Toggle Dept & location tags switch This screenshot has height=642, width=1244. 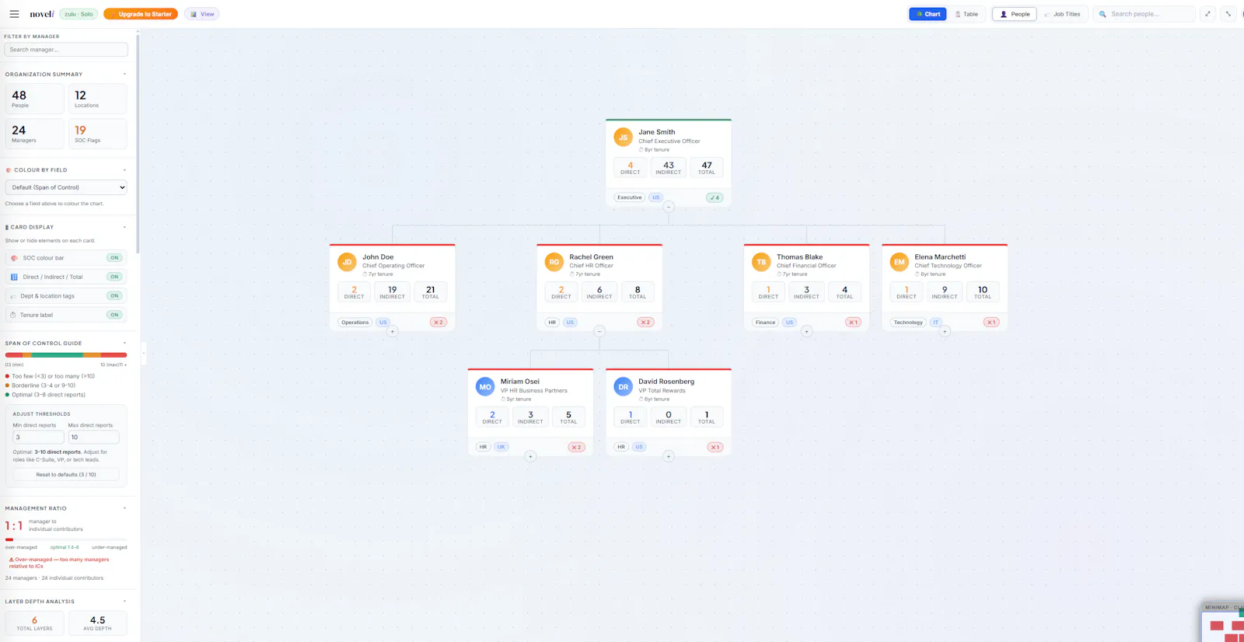coord(114,296)
